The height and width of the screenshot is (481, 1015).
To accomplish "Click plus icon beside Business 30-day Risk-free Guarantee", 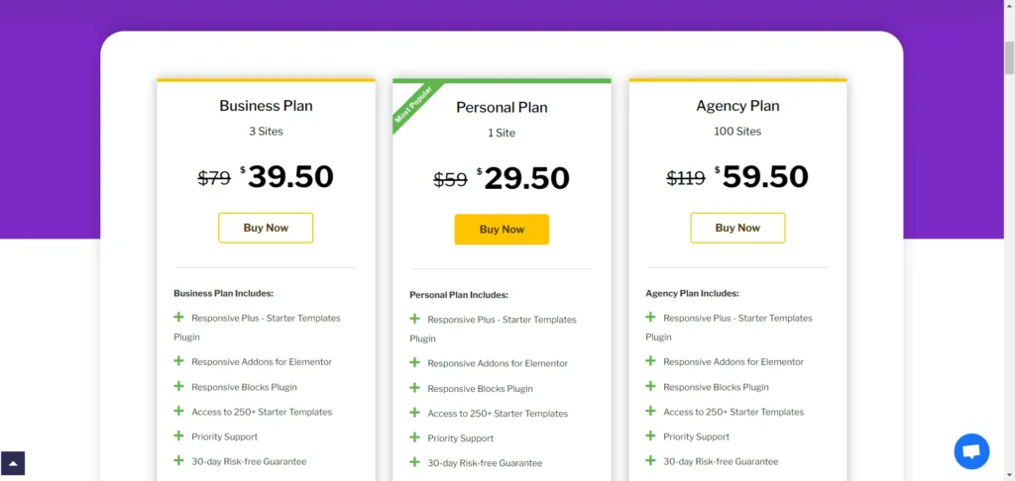I will tap(179, 460).
